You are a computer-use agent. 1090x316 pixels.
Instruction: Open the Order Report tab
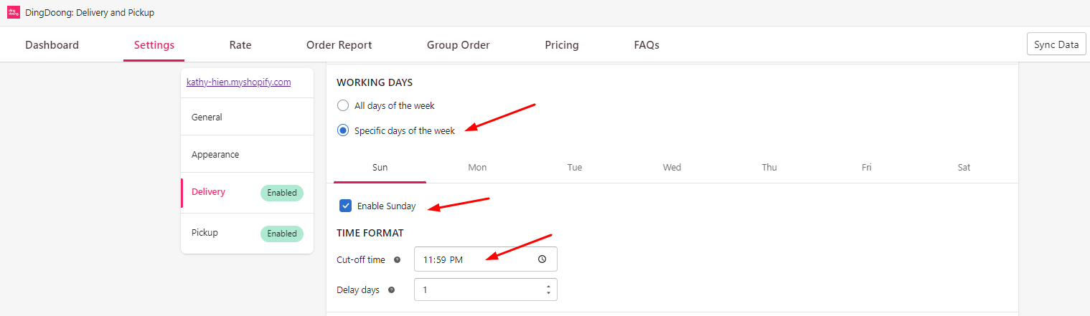339,45
